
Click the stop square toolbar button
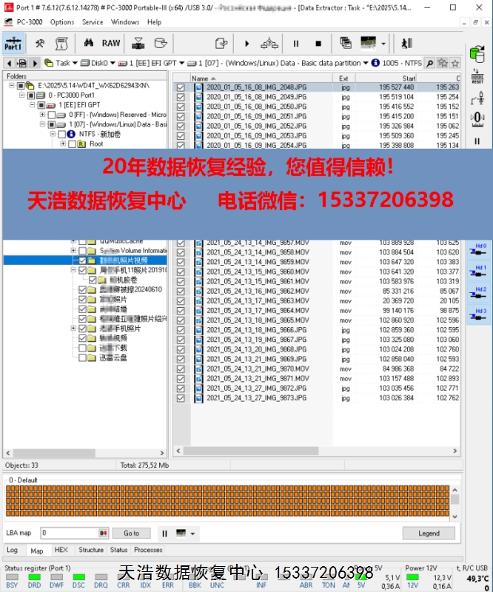(318, 44)
